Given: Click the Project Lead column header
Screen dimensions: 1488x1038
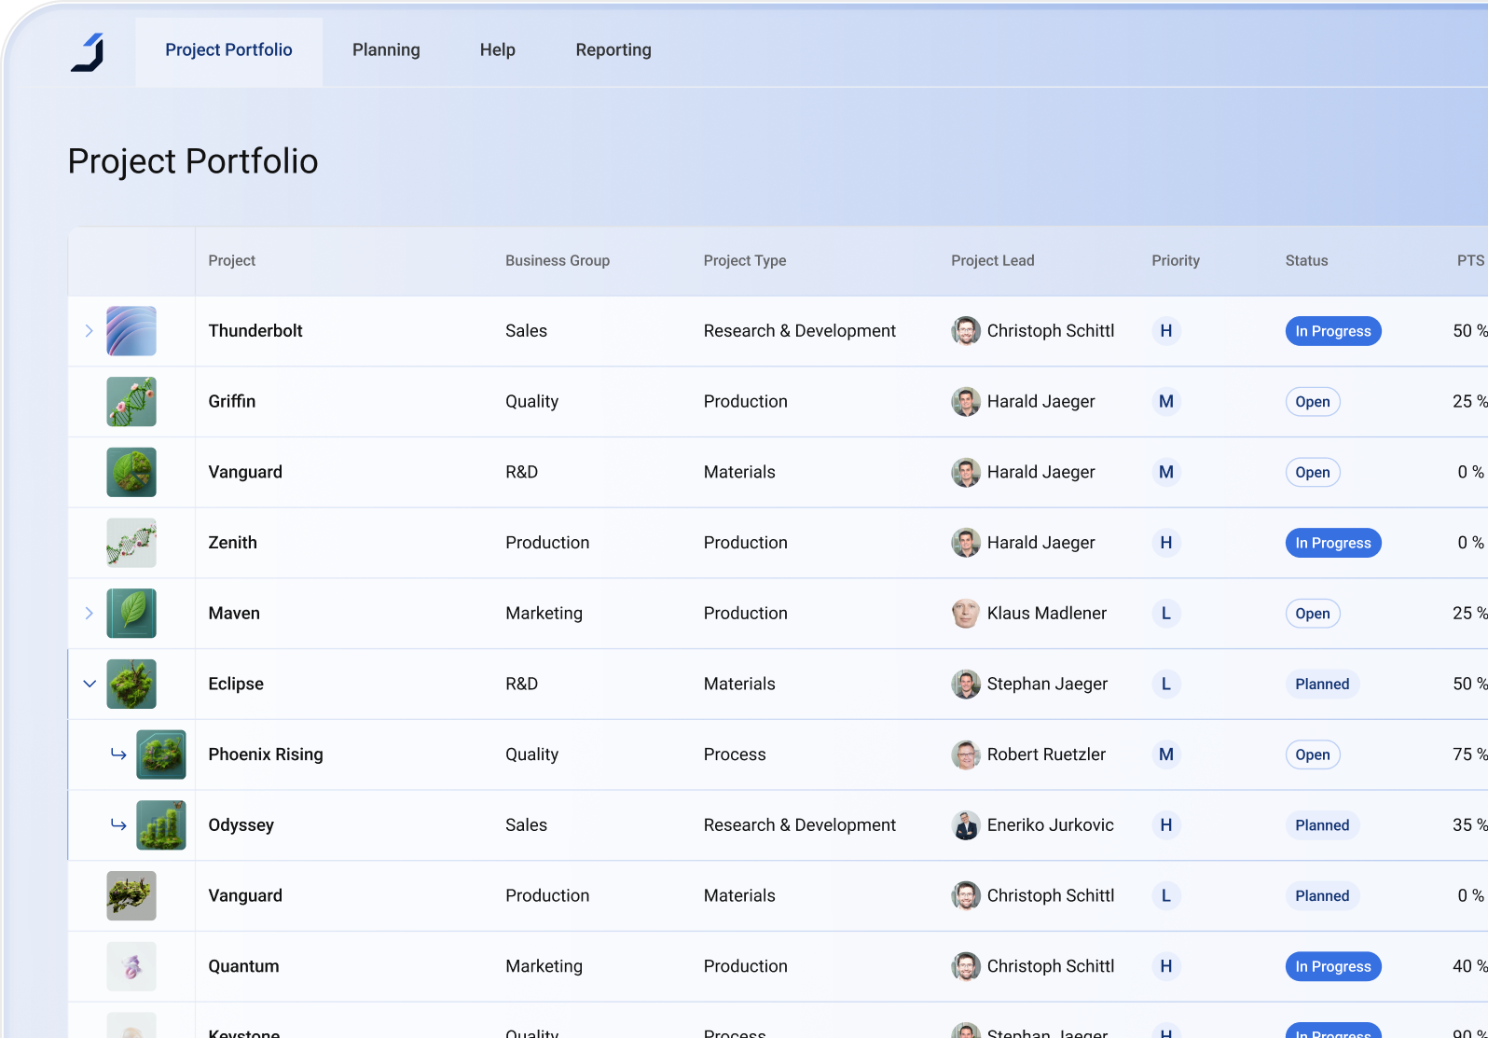Looking at the screenshot, I should pos(993,261).
